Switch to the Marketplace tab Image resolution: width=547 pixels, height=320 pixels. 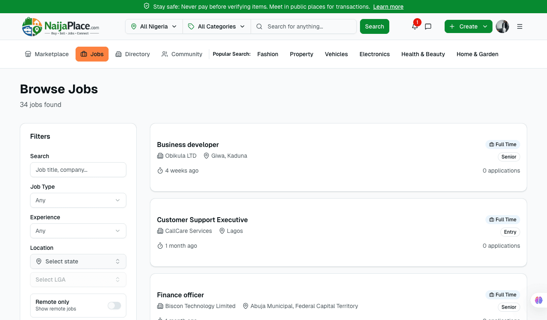point(47,54)
